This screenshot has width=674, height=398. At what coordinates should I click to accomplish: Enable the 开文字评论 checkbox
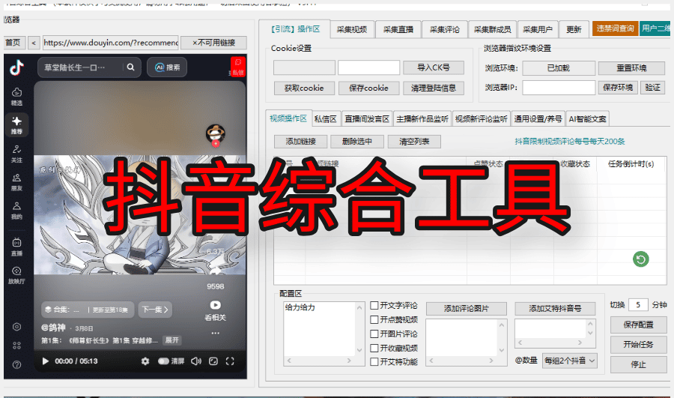[374, 306]
